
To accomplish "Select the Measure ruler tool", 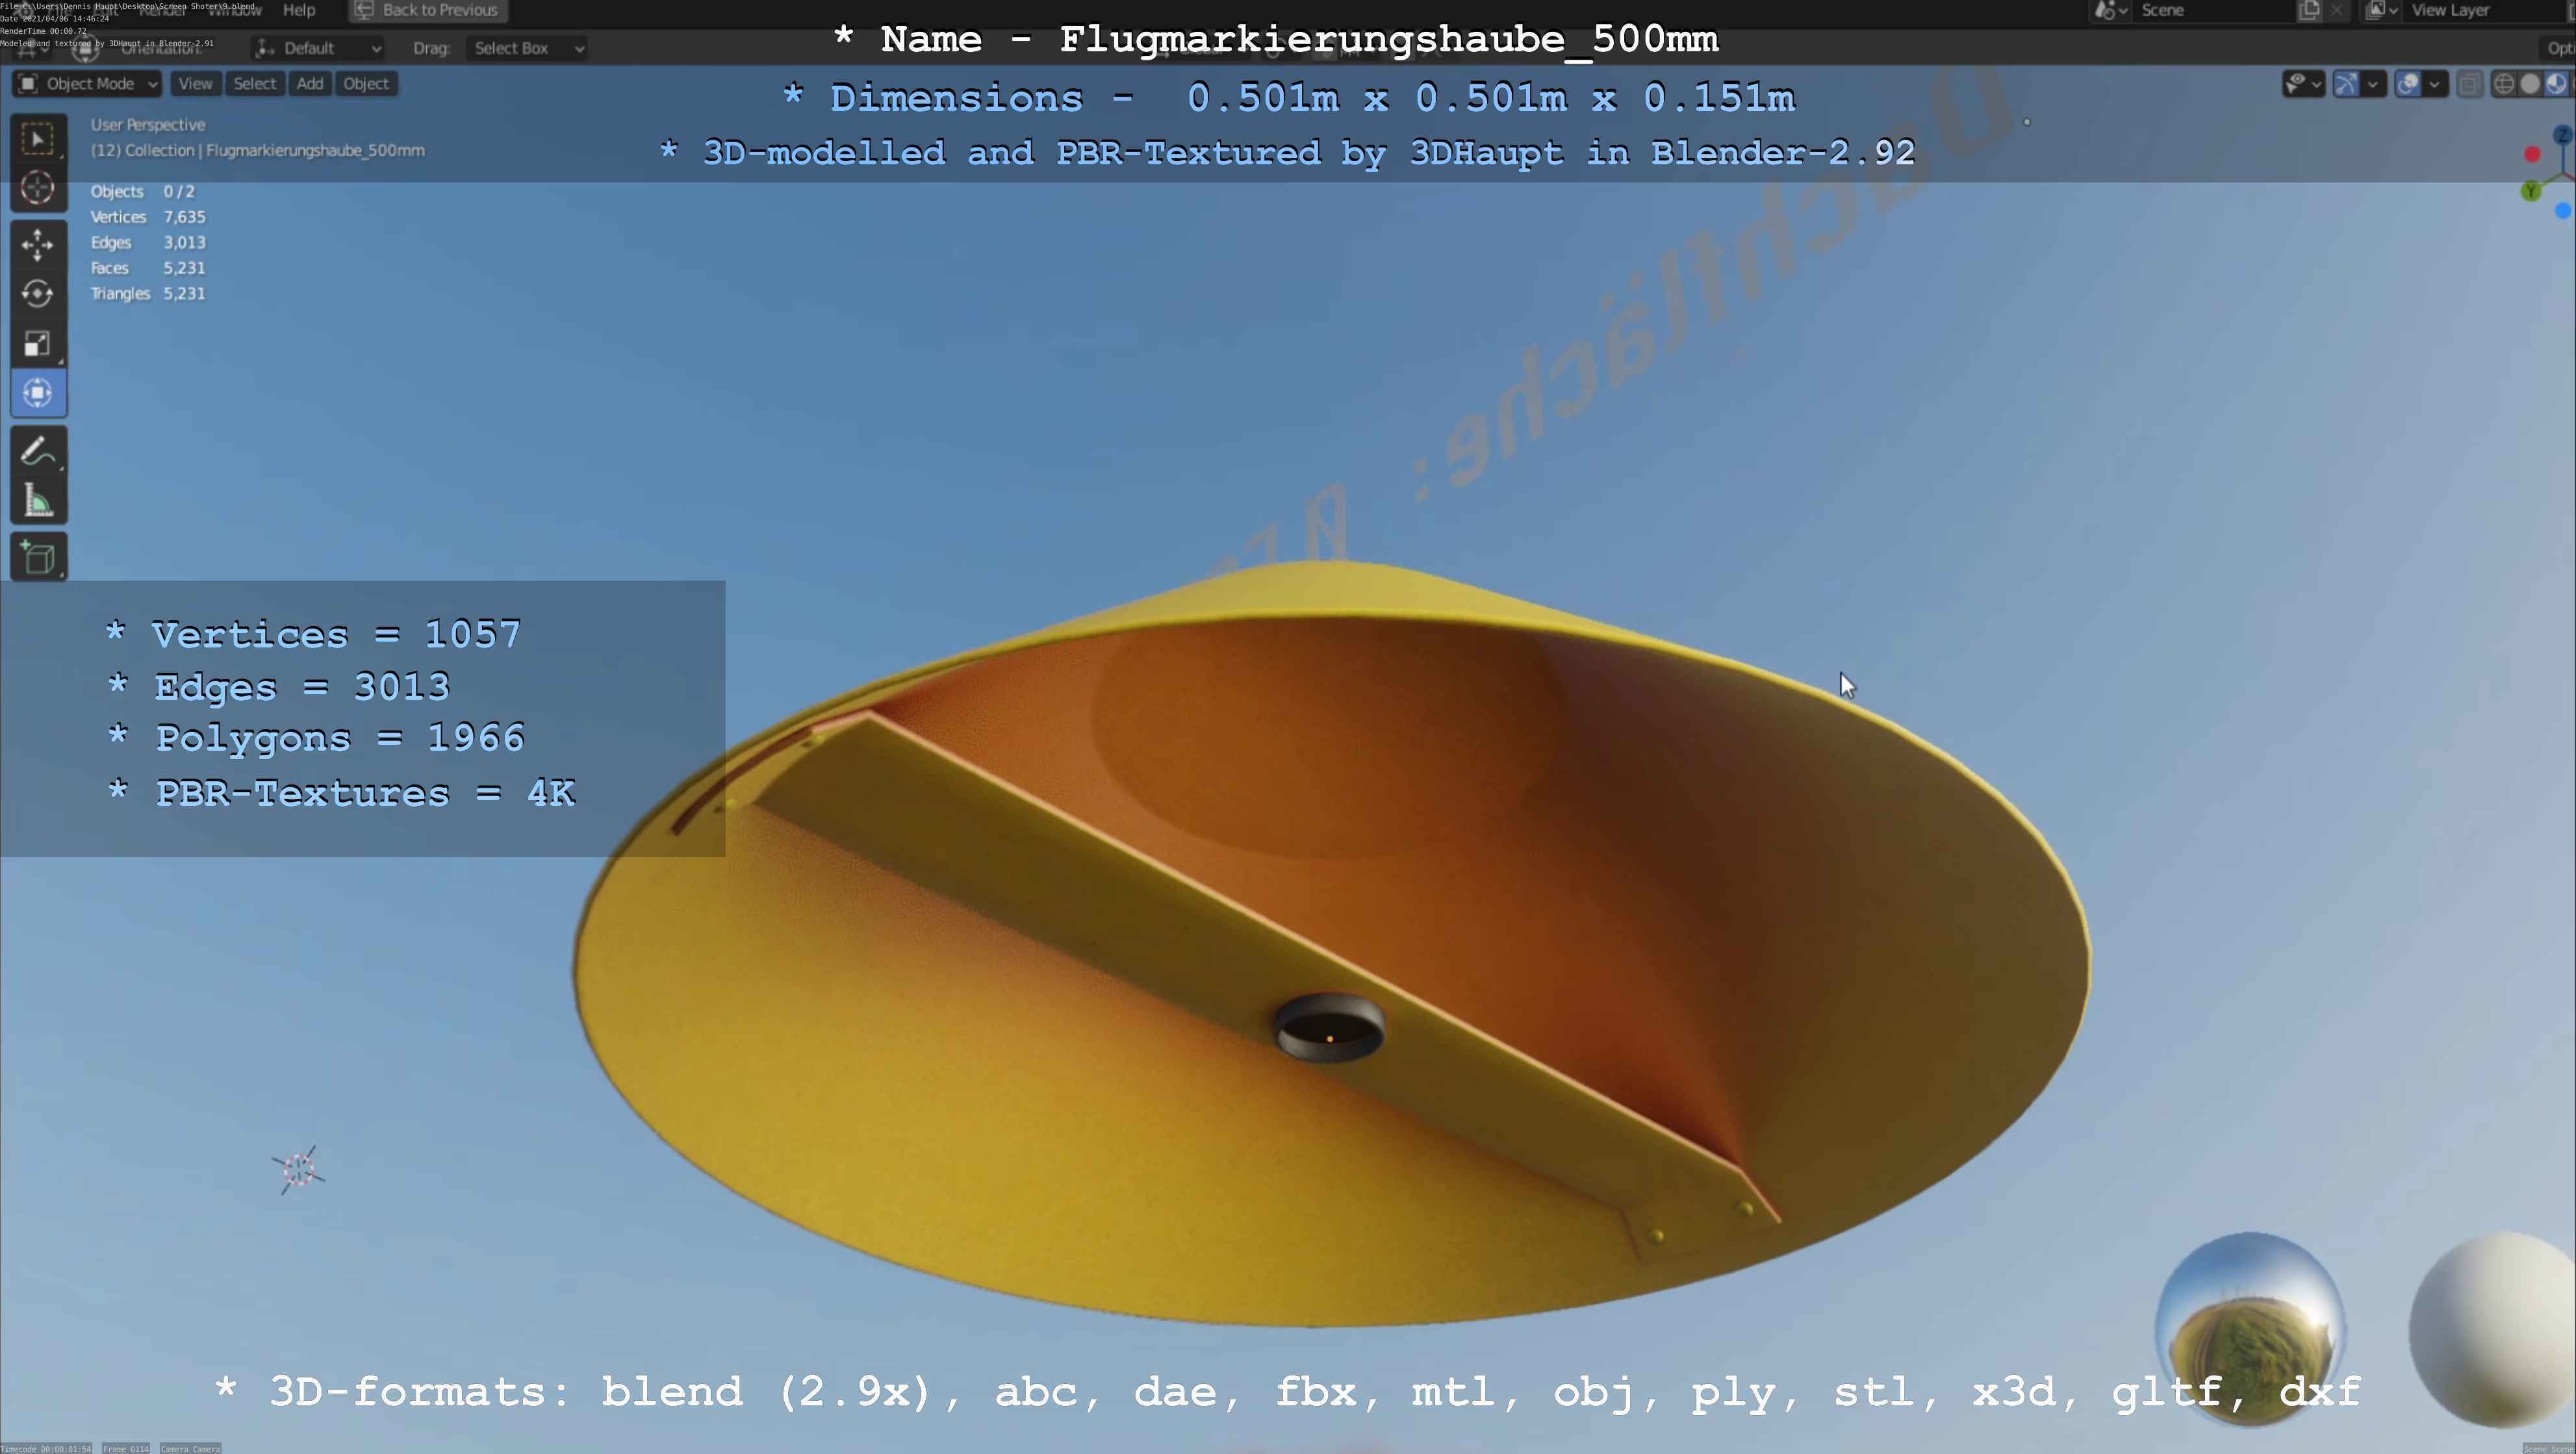I will click(38, 501).
